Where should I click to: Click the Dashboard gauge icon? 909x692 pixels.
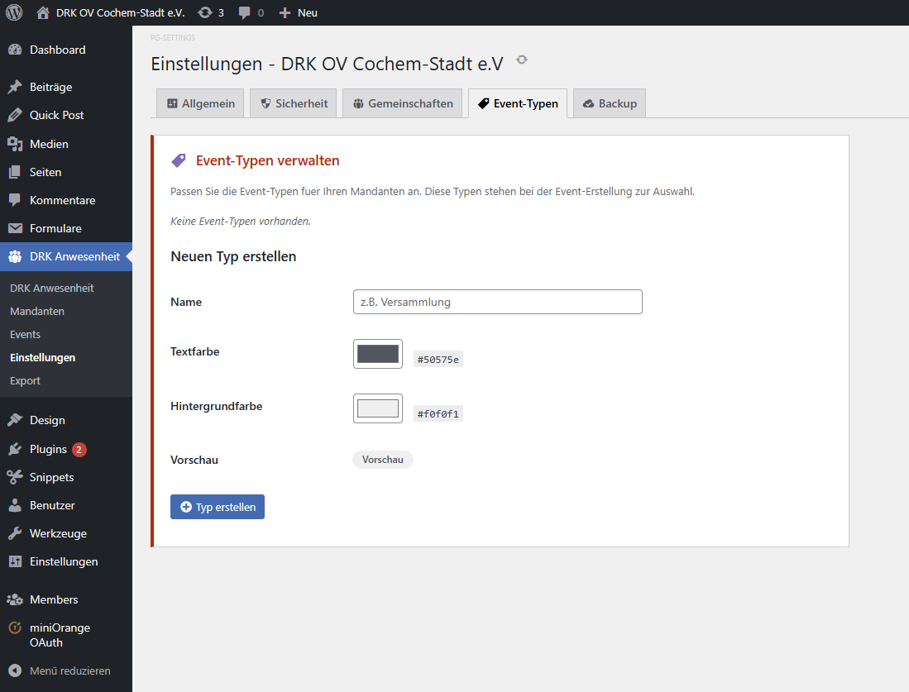click(x=15, y=50)
